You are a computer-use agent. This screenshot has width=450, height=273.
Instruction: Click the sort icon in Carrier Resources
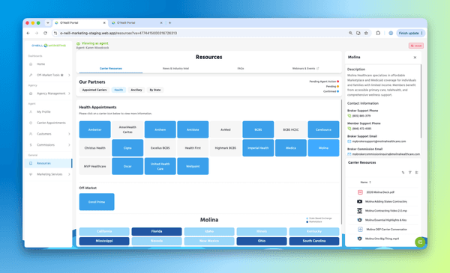403,172
